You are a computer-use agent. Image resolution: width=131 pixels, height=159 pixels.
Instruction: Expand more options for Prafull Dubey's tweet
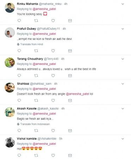123,29
